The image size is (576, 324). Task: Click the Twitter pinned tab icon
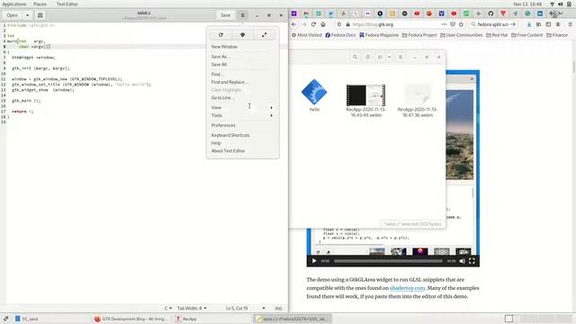pyautogui.click(x=330, y=13)
